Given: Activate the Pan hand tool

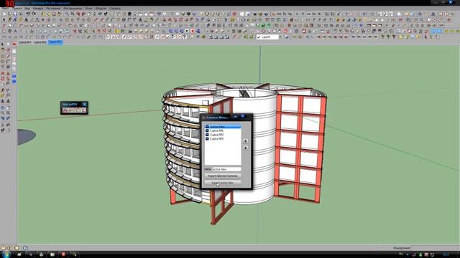Looking at the screenshot, I should pos(8,107).
